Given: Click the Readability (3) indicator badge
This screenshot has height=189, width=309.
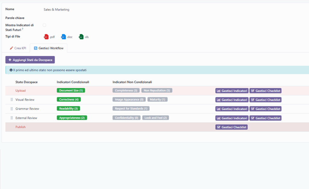Looking at the screenshot, I should pyautogui.click(x=68, y=109).
